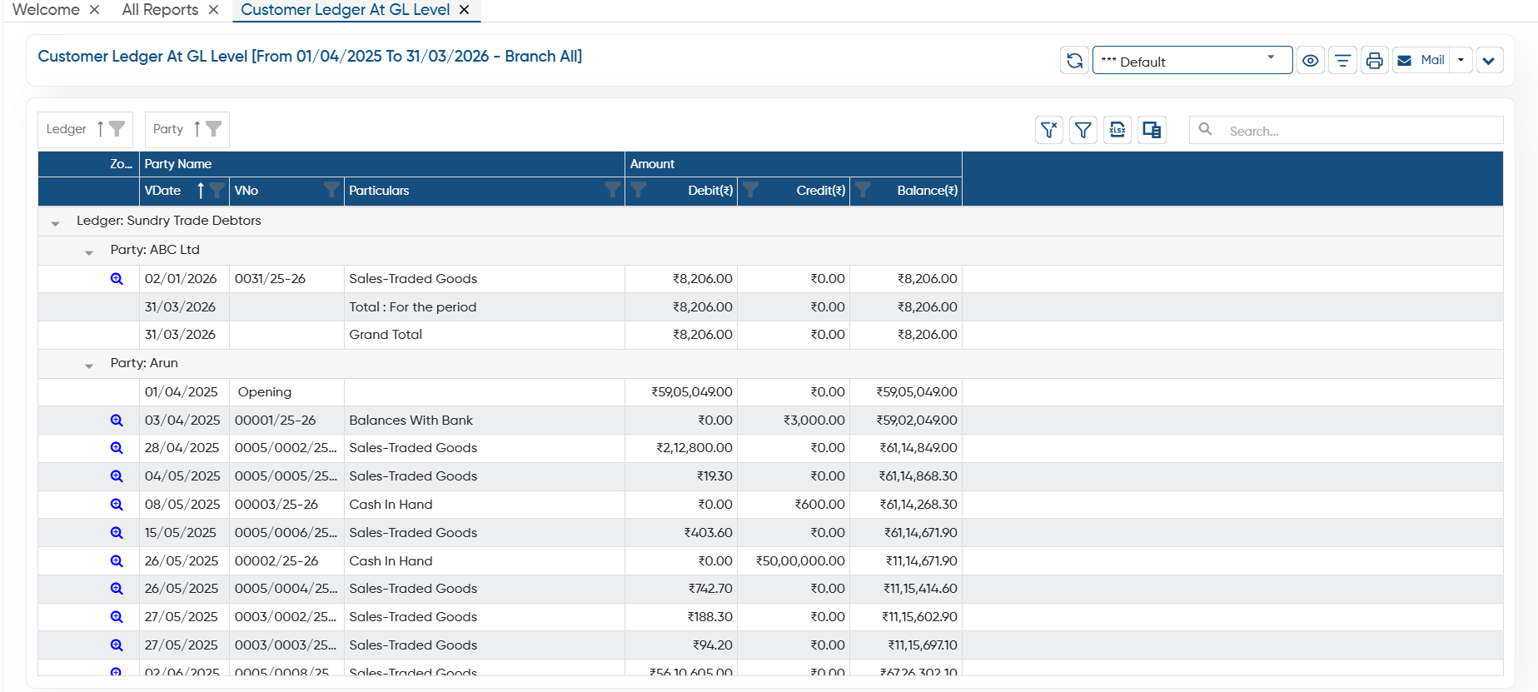Collapse Party: Arun group
Viewport: 1538px width, 692px height.
pos(89,365)
